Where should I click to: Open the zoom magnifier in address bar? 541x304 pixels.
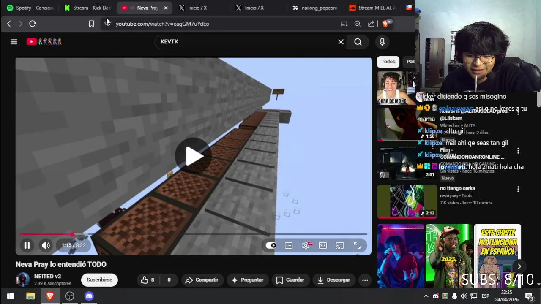[358, 24]
